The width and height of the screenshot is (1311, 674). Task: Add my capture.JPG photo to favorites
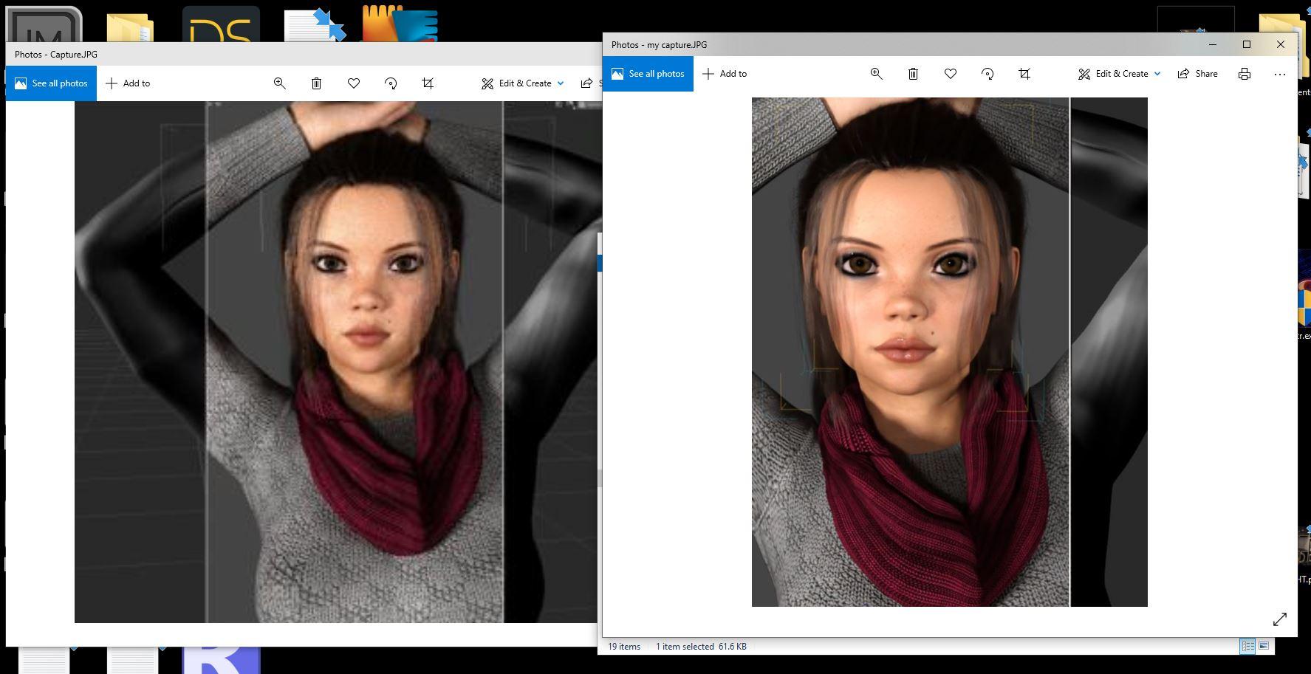pos(951,74)
